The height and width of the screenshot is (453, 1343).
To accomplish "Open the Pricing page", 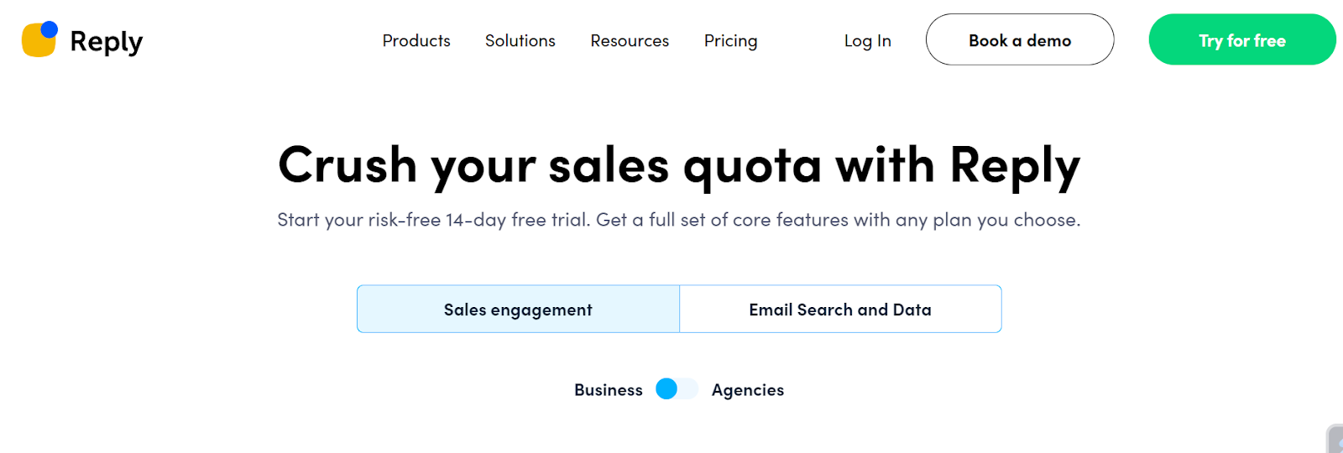I will tap(730, 40).
